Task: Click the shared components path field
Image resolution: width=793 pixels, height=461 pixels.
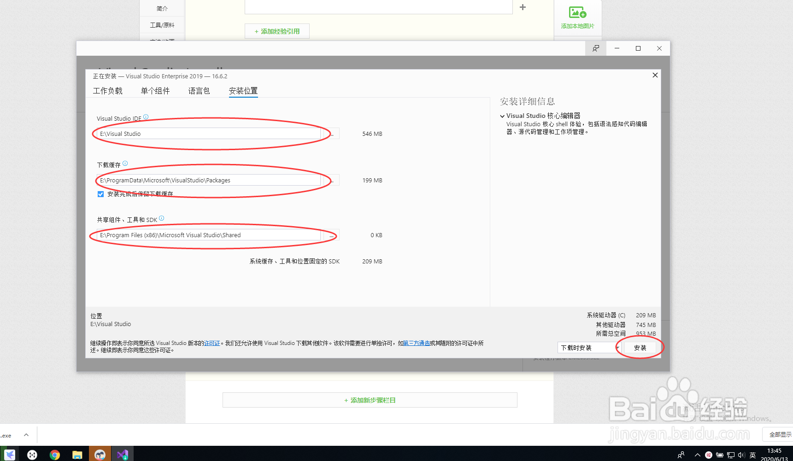Action: 209,235
